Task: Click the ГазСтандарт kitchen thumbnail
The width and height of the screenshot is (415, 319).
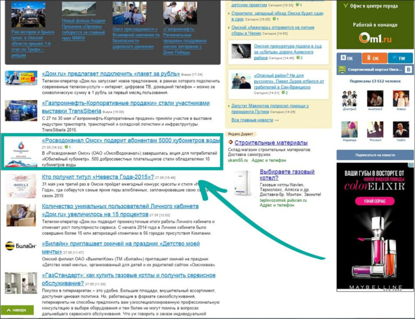Action: pyautogui.click(x=21, y=283)
